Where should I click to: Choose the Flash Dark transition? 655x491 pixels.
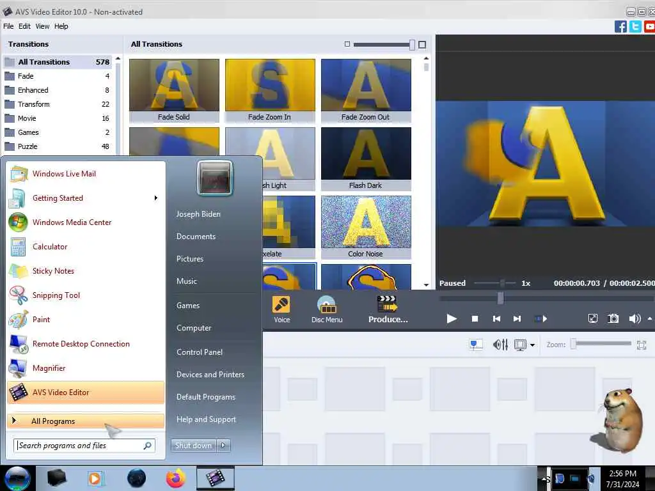[366, 159]
